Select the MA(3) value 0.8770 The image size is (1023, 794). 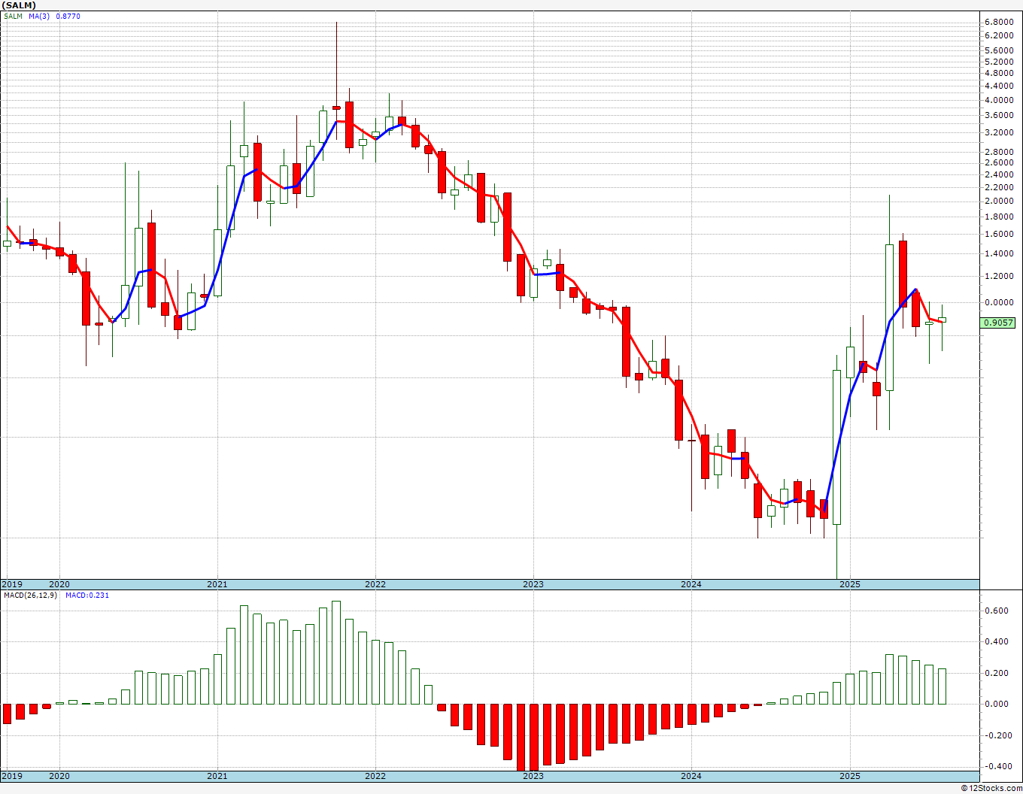(x=68, y=17)
